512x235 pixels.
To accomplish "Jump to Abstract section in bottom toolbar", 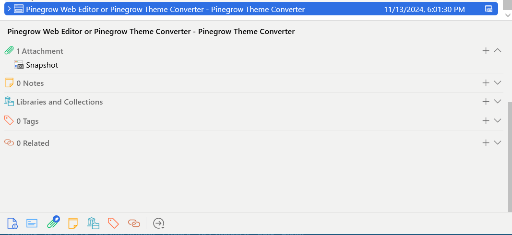I will pos(32,223).
